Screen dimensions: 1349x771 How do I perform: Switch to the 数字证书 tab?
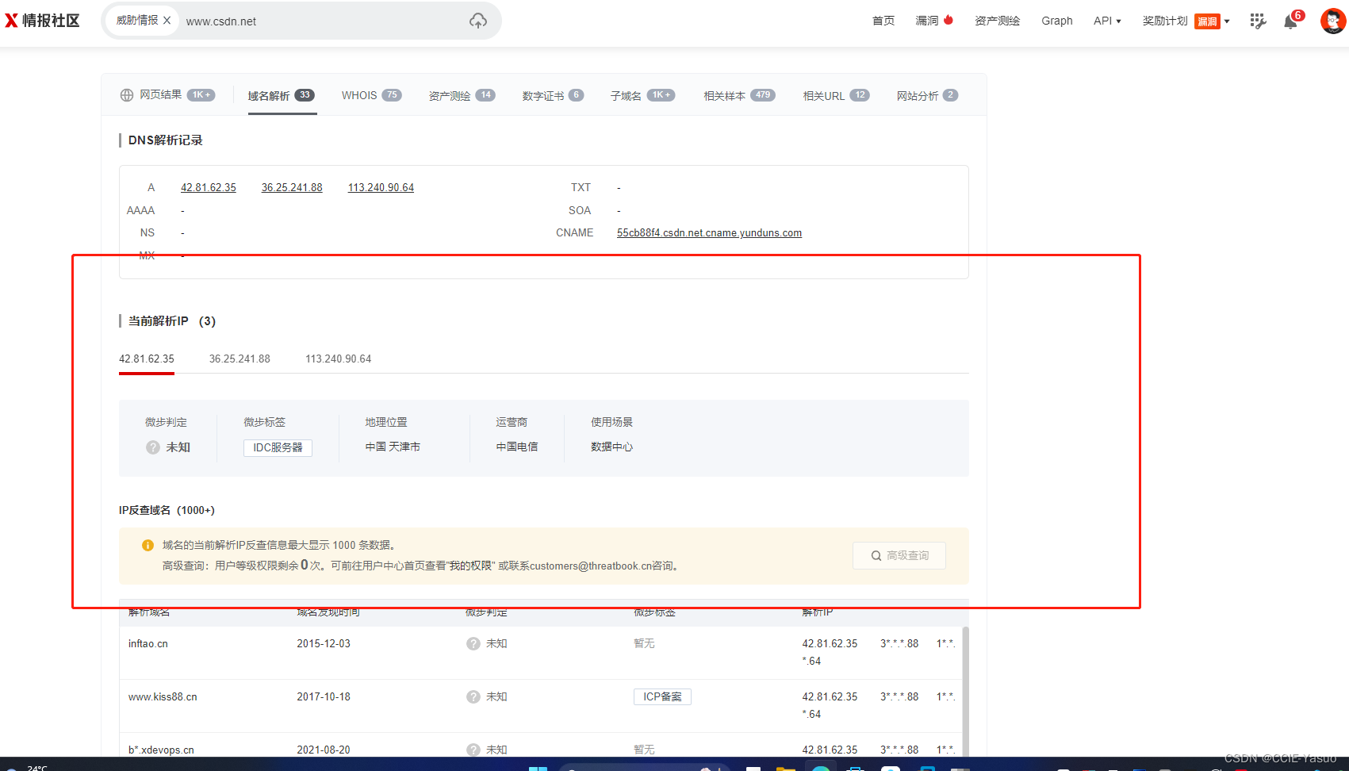tap(553, 96)
